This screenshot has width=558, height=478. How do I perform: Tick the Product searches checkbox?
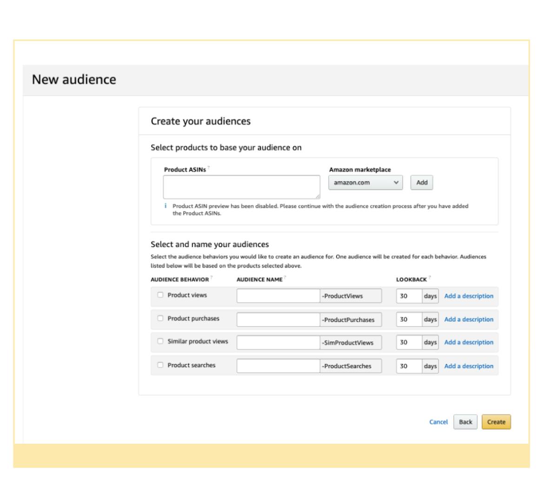coord(160,365)
